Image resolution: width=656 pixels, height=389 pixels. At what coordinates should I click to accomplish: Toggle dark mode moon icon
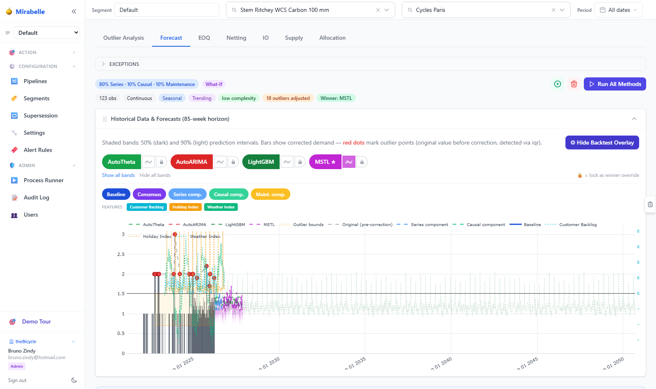click(74, 380)
